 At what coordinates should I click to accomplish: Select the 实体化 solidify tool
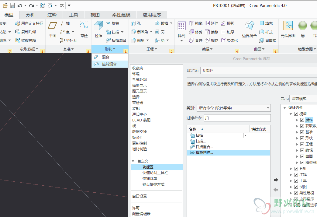coord(229,40)
